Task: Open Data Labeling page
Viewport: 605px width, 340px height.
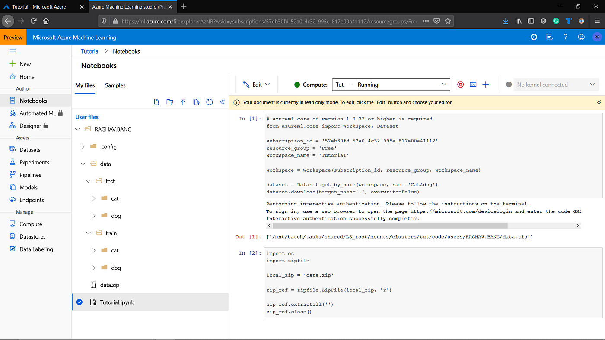Action: (35, 249)
